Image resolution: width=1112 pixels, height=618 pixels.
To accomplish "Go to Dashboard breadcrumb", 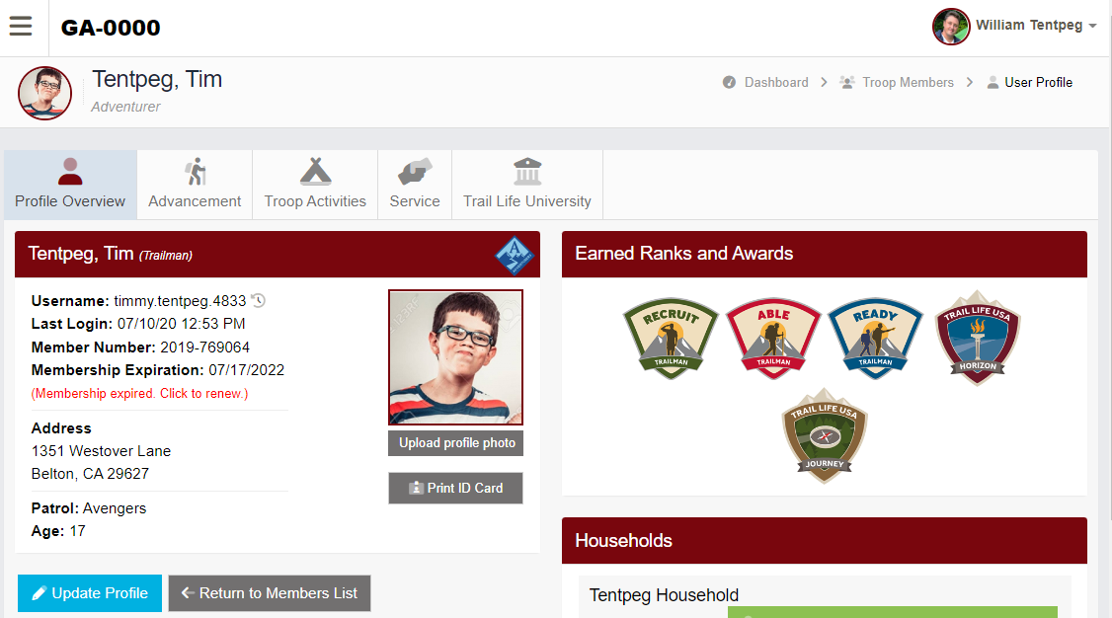I will tap(776, 82).
